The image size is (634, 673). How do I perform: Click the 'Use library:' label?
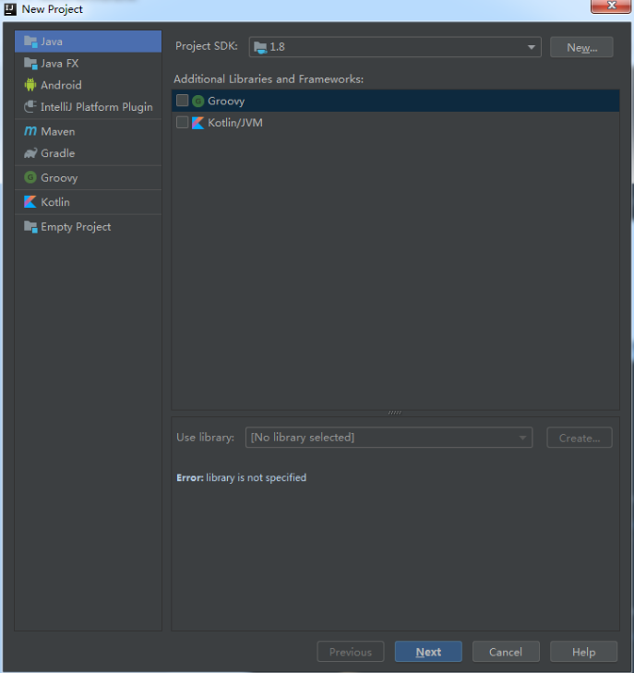click(x=206, y=438)
